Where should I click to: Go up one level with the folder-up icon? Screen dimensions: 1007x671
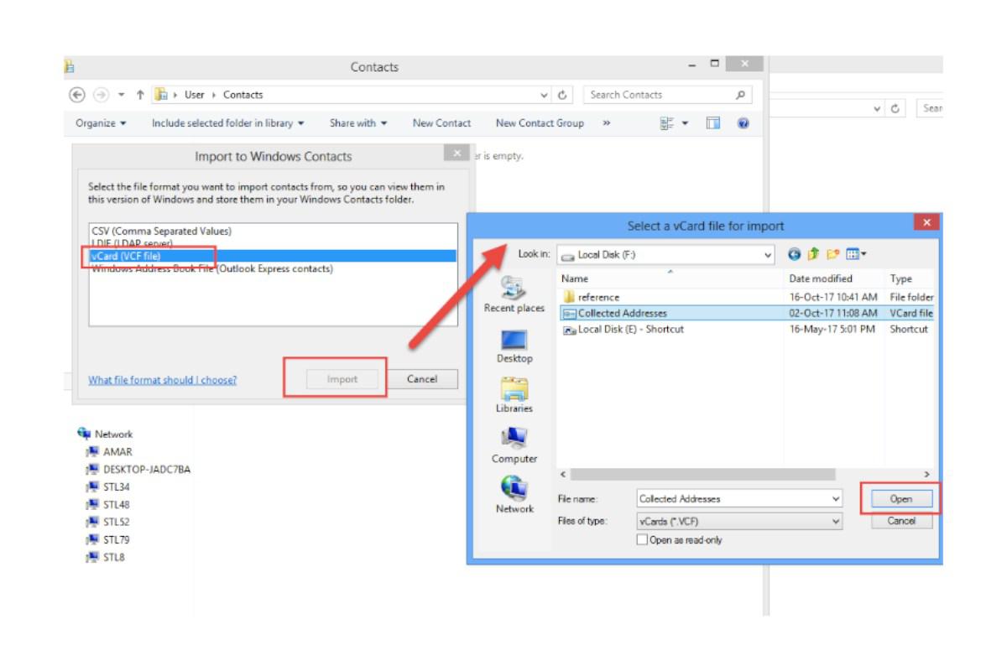coord(813,254)
